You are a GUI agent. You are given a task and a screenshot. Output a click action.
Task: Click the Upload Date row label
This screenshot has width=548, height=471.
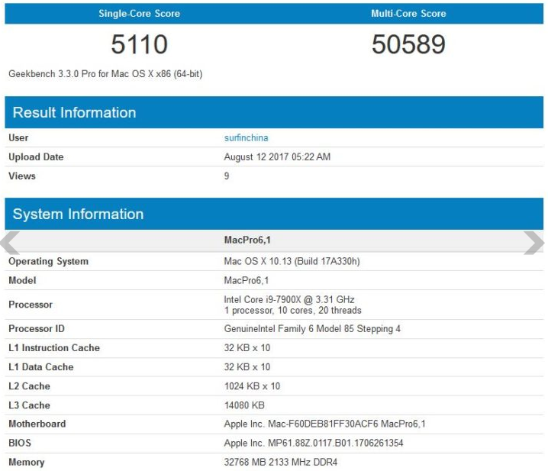click(x=36, y=156)
